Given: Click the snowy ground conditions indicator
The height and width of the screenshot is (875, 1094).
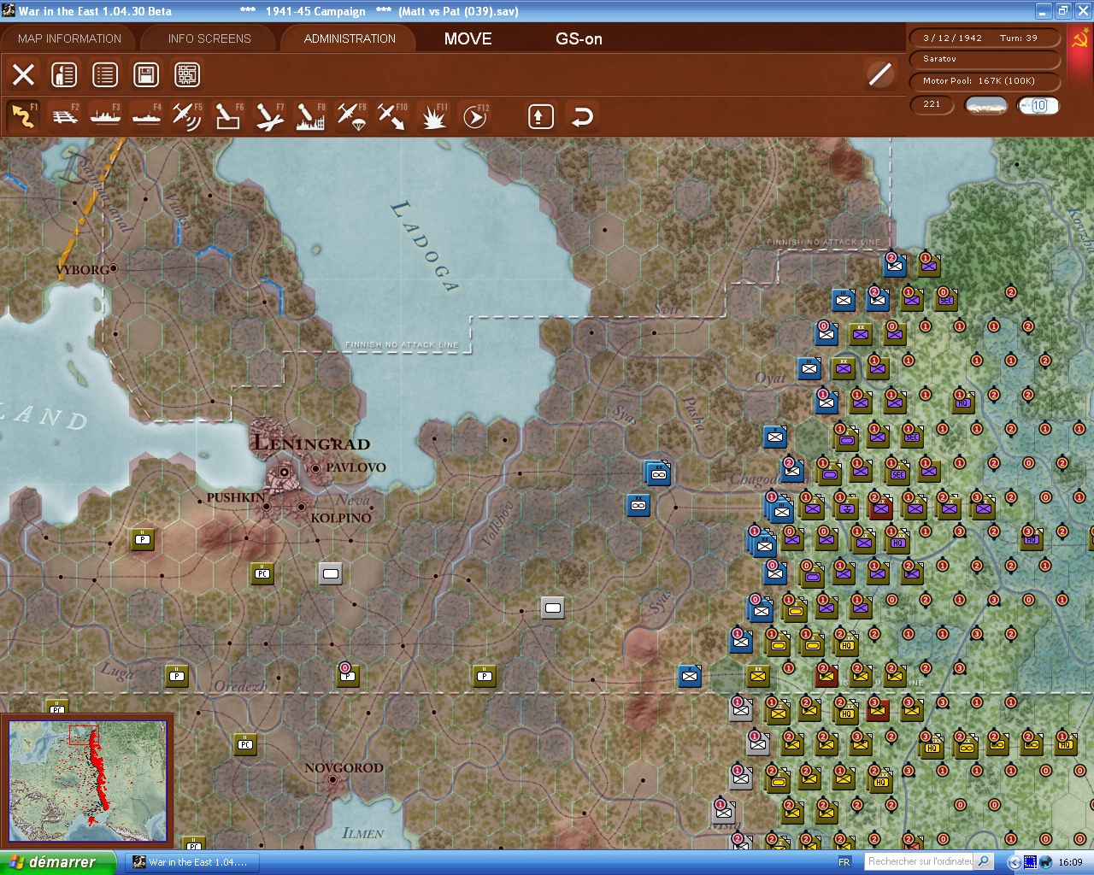Looking at the screenshot, I should [x=985, y=105].
